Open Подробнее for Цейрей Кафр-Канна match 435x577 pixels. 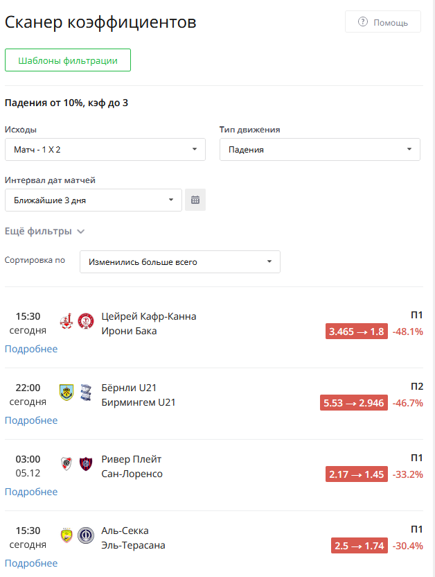(x=31, y=349)
